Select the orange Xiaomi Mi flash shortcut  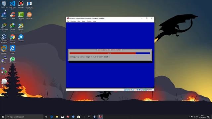[x=29, y=16]
